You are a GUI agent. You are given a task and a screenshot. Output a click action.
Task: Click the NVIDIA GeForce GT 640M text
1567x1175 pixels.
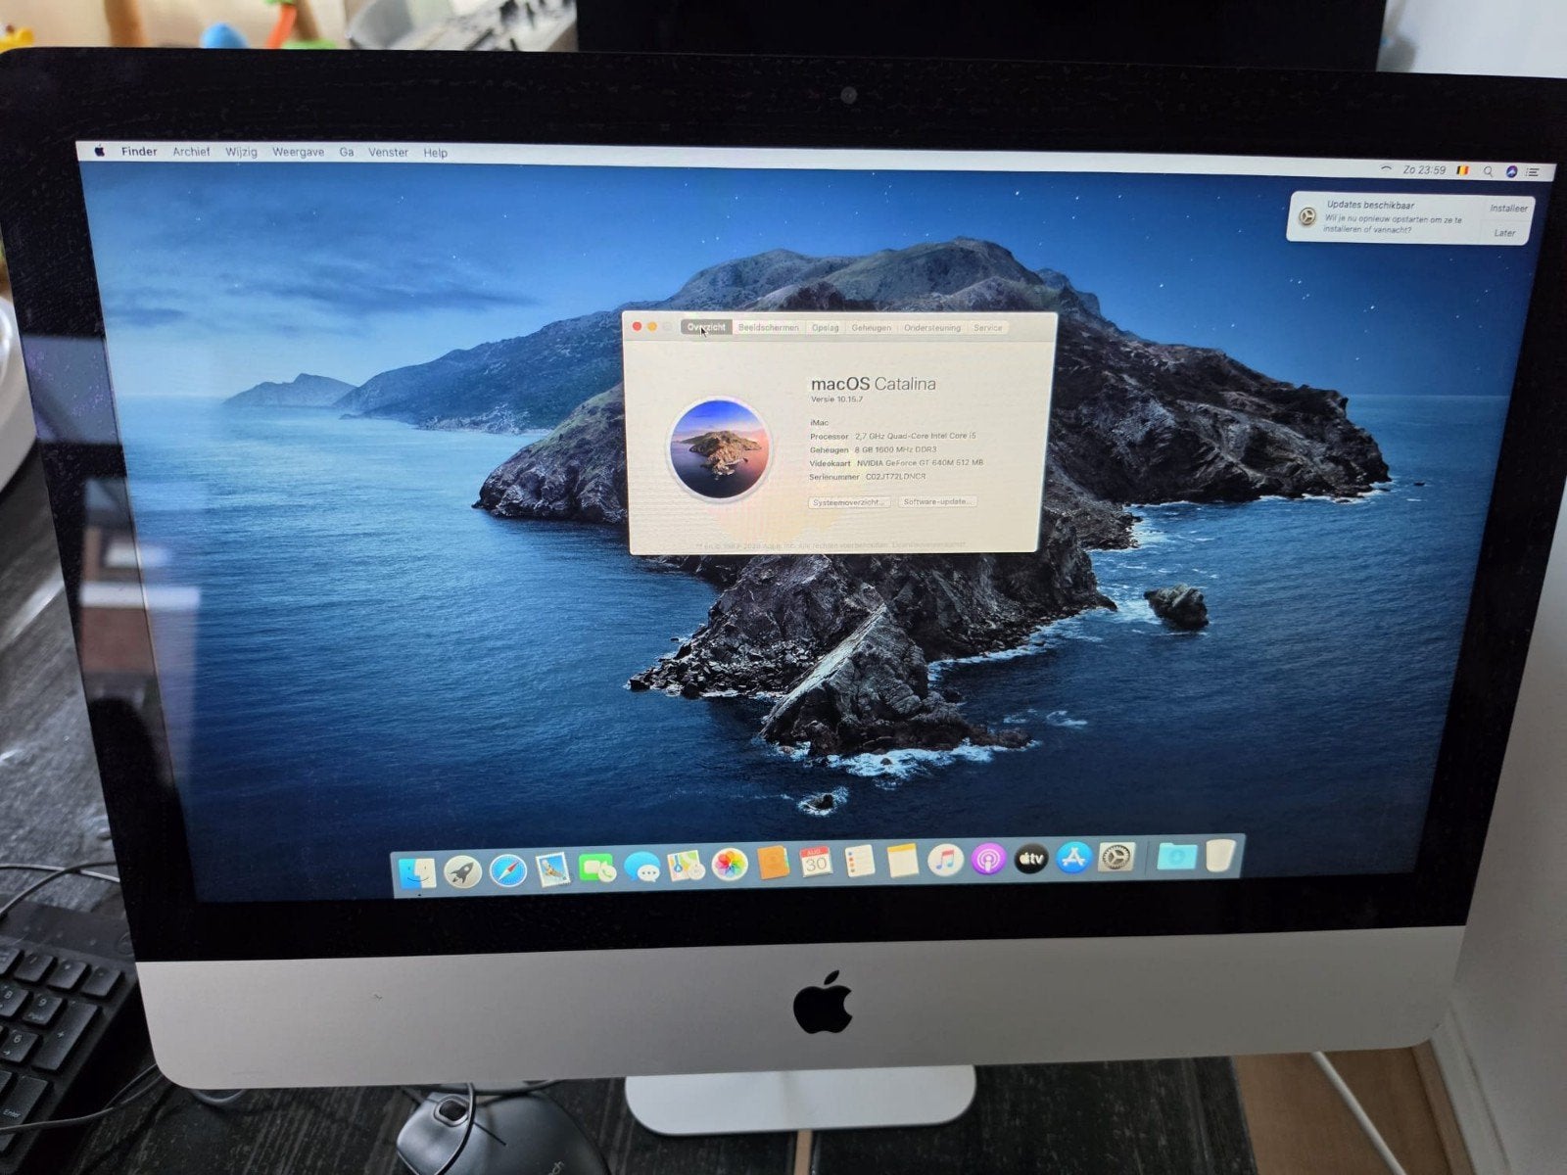(x=920, y=463)
